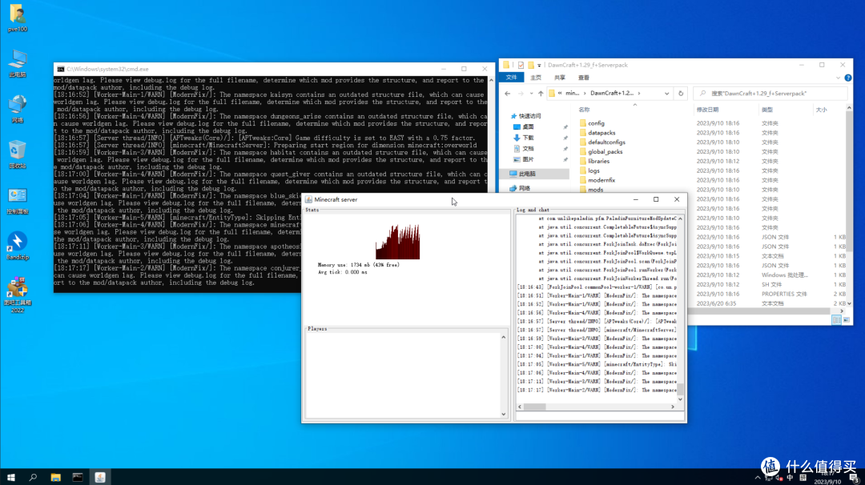
Task: Open the pve100 user folder desktop icon
Action: [18, 18]
